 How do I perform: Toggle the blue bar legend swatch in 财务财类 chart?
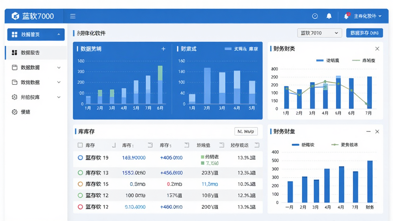(320, 60)
